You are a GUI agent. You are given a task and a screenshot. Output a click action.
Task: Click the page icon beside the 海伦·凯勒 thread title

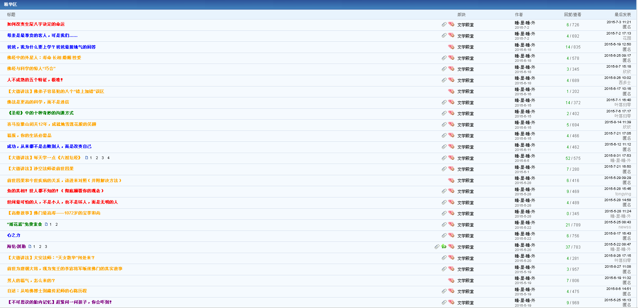coord(30,246)
